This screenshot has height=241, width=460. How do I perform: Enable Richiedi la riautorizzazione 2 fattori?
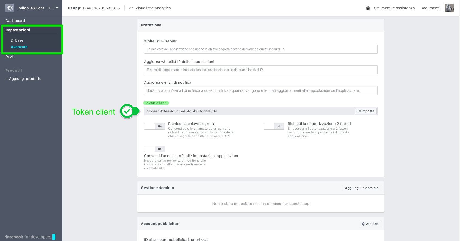(x=274, y=126)
